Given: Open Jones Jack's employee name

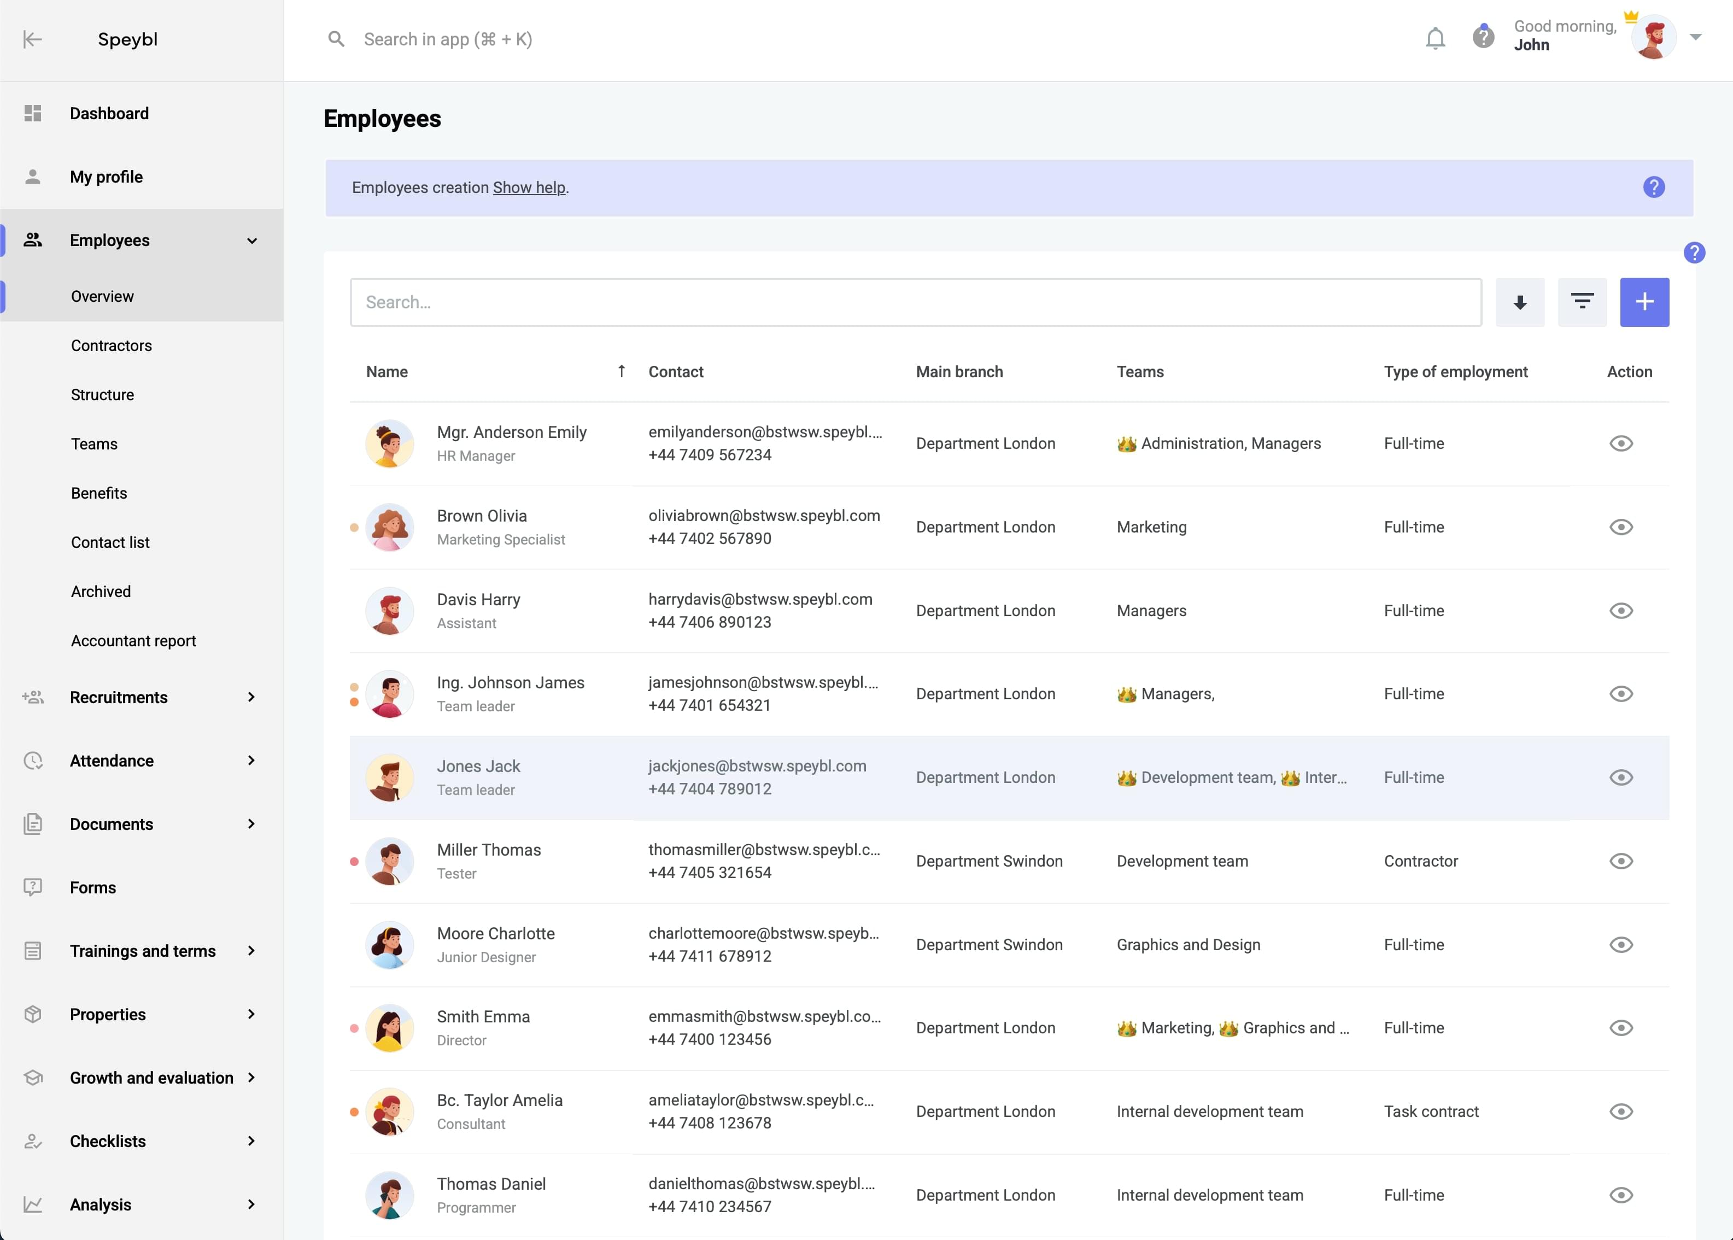Looking at the screenshot, I should click(x=479, y=767).
